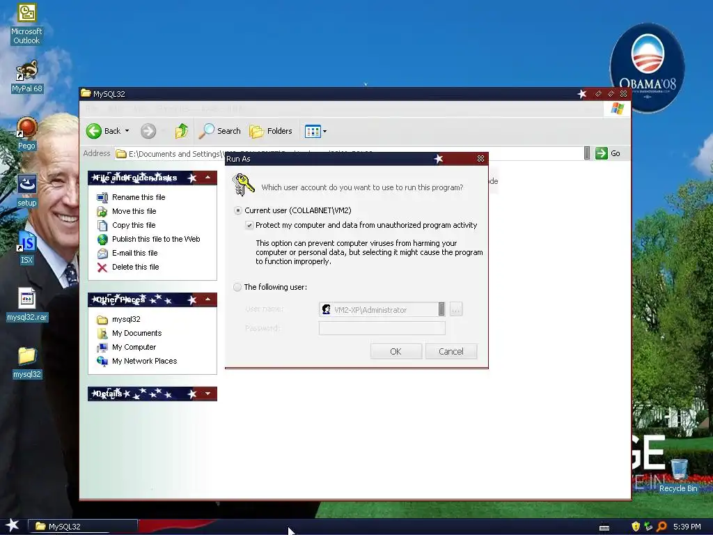Click Cancel in Run As dialog
The height and width of the screenshot is (535, 713).
point(451,352)
